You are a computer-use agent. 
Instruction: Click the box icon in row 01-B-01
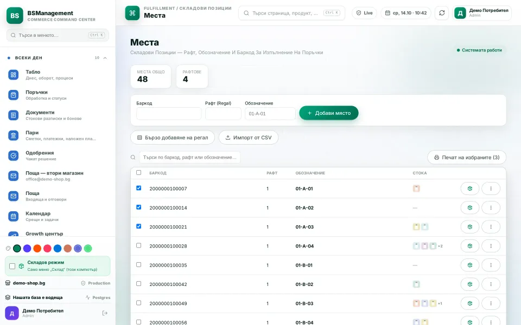click(x=469, y=265)
